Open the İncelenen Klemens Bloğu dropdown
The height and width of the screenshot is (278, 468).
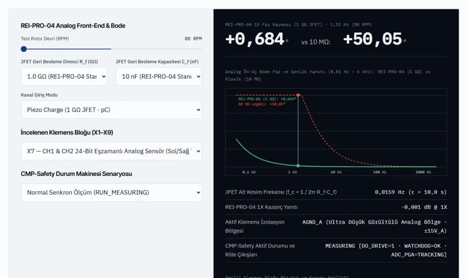(x=111, y=151)
